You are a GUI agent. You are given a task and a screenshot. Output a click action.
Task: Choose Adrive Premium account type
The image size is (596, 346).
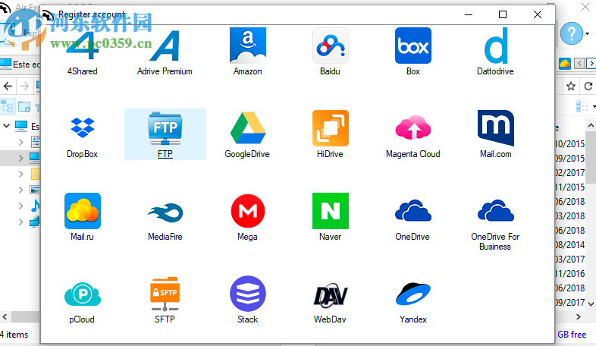165,52
